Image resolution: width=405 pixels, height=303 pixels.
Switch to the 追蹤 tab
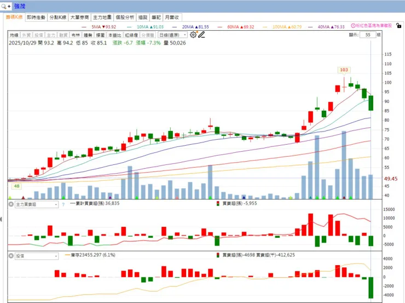coord(143,18)
